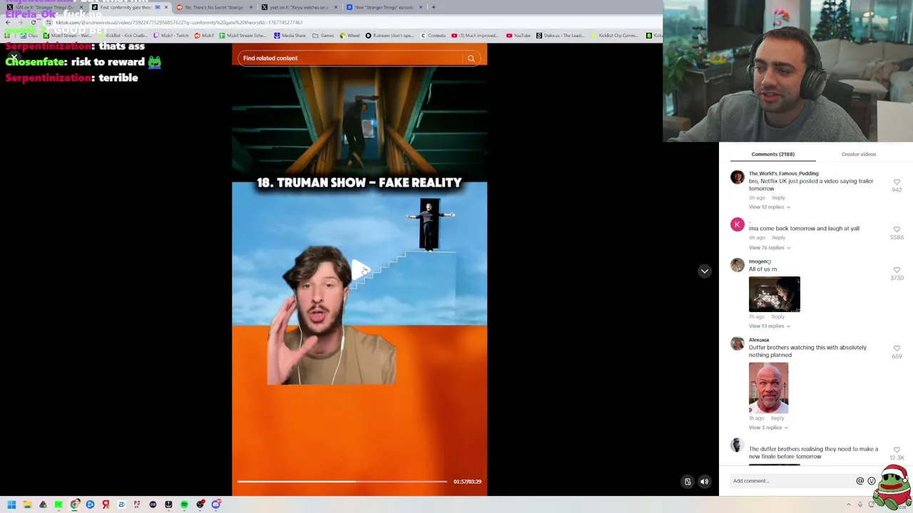Reply to the Duffer brothers watching comment
Screen dimensions: 913x513
pyautogui.click(x=777, y=418)
